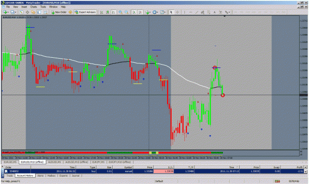Switch to the EURJPY,M5 chart tab
This screenshot has height=184, width=309.
pyautogui.click(x=98, y=162)
